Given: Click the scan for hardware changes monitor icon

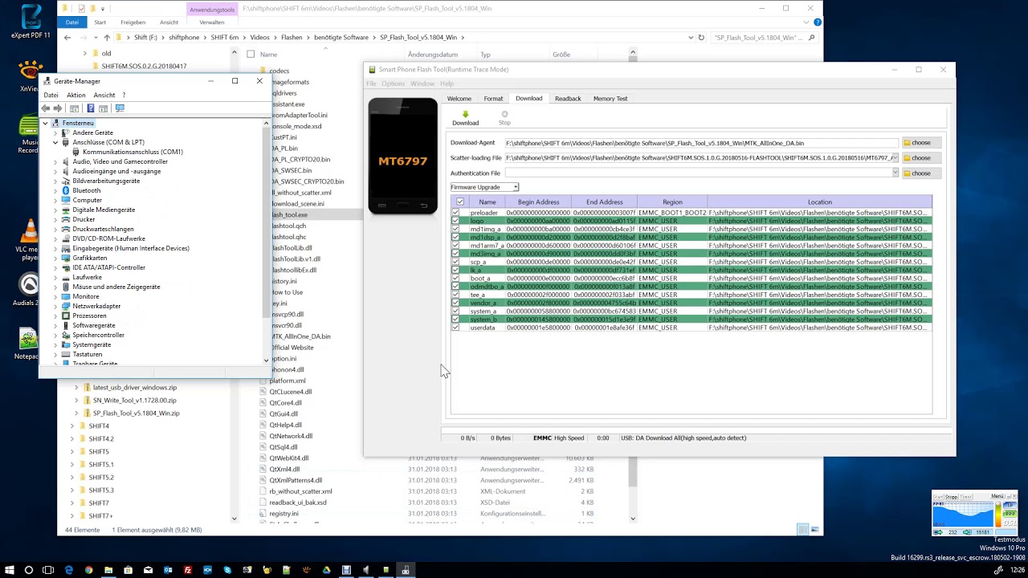Looking at the screenshot, I should pos(120,108).
